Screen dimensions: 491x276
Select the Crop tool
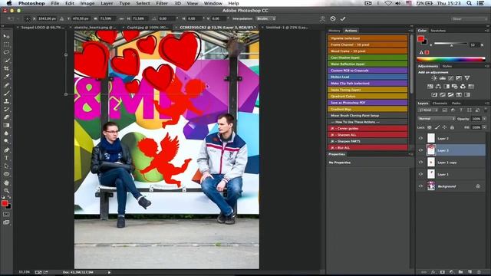[x=6, y=68]
